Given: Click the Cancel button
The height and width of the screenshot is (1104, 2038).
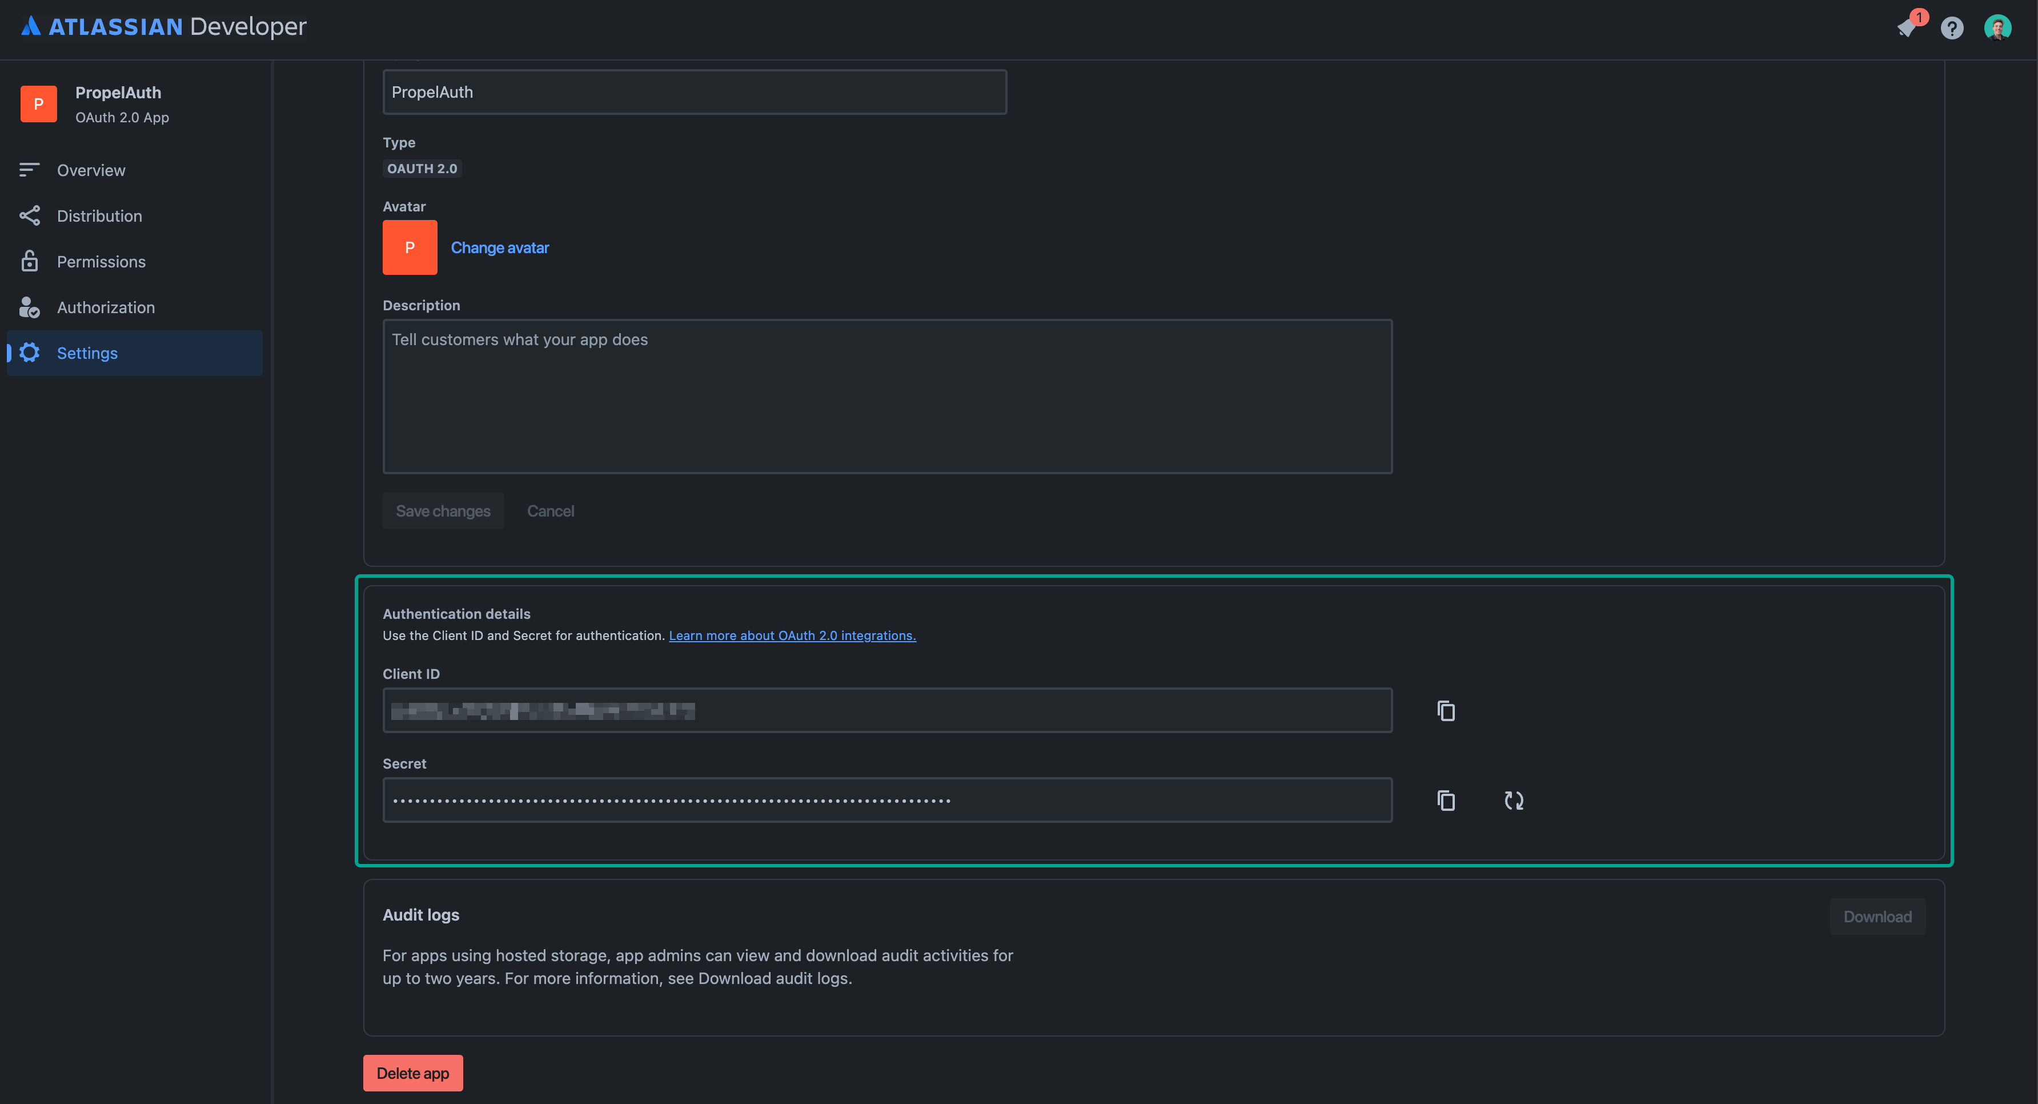Looking at the screenshot, I should point(551,511).
